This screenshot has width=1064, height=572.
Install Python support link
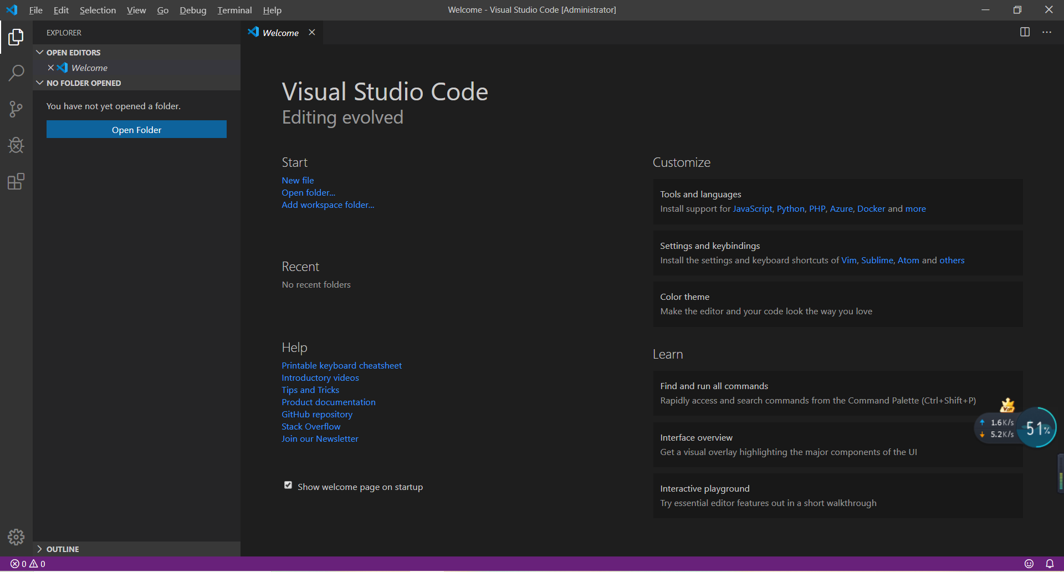pos(790,208)
